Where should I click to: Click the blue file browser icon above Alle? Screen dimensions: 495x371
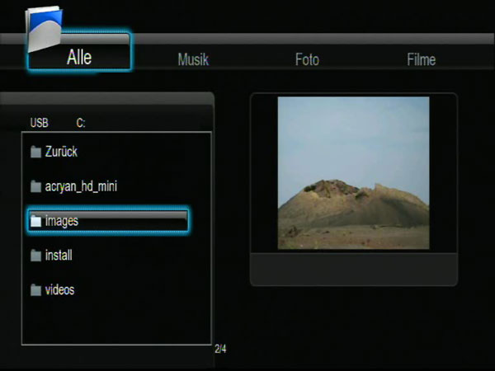(44, 29)
